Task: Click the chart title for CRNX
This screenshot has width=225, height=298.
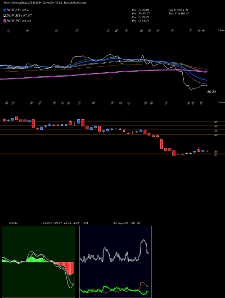Action: 45,3
